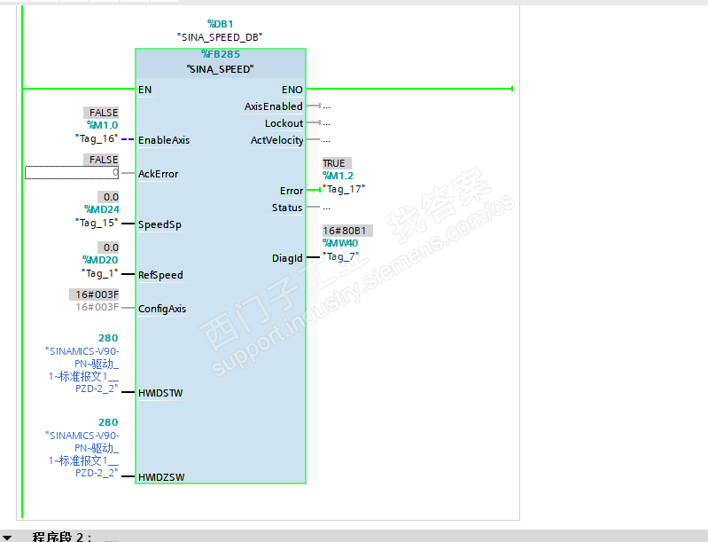Select the SINA_SPEED block title
Image resolution: width=708 pixels, height=542 pixels.
[x=221, y=69]
